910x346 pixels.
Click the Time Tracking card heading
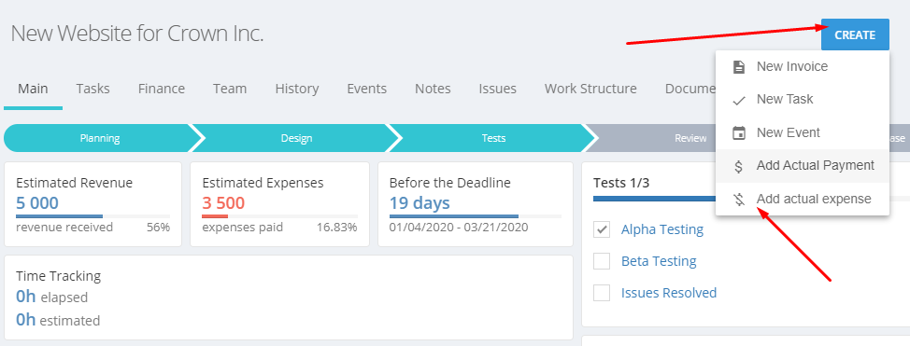tap(59, 276)
